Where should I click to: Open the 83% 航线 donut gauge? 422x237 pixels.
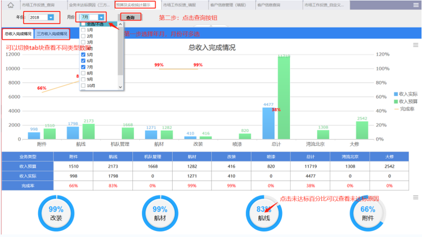click(264, 213)
